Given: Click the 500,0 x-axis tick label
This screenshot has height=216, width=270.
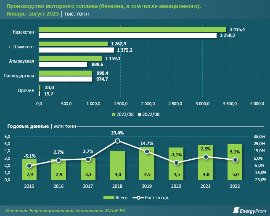Looking at the screenshot, I should [x=66, y=104].
